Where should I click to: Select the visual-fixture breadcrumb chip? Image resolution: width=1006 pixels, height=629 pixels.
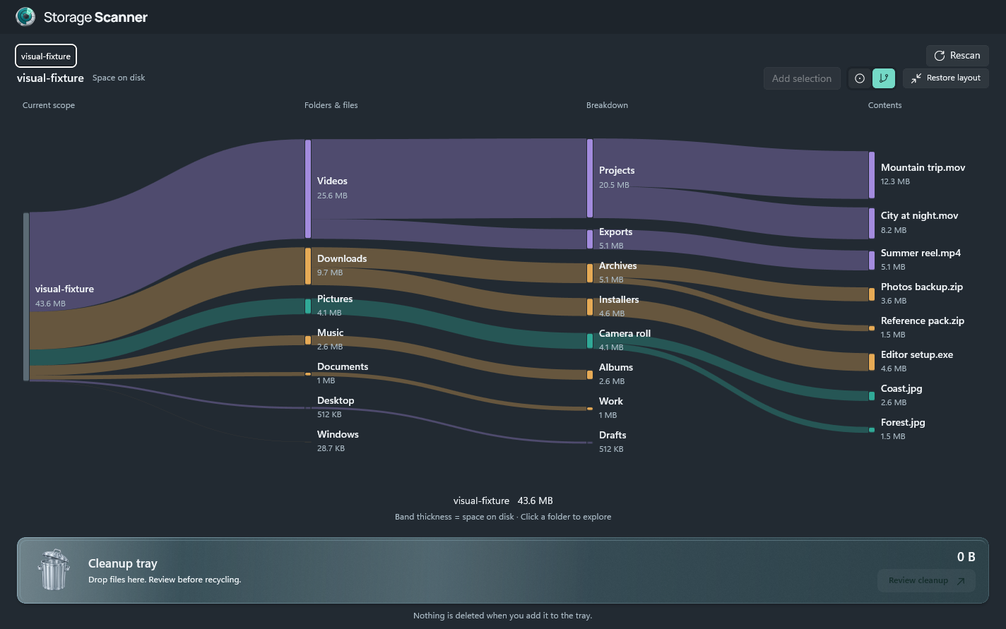point(46,56)
